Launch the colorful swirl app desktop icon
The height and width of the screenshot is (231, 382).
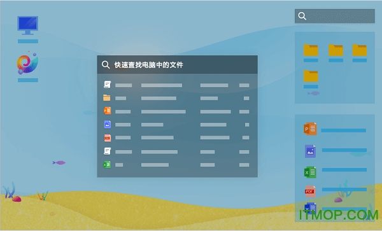point(27,63)
